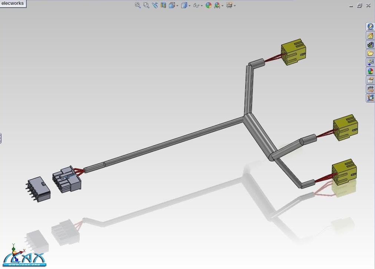Click the Zoom to Fit icon

coord(137,5)
